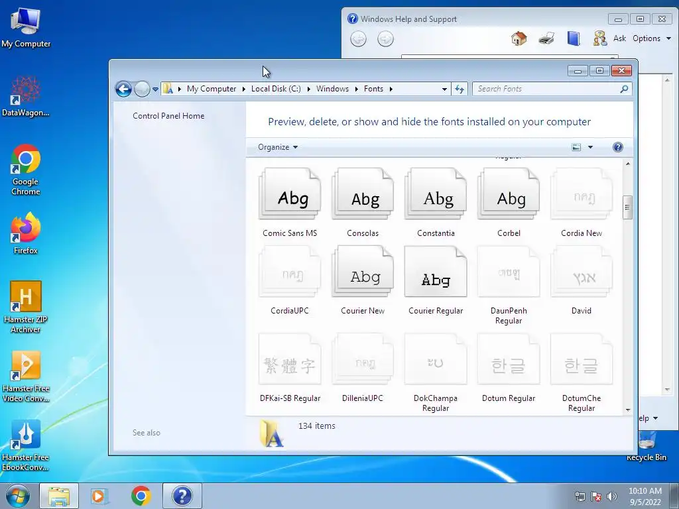Click My Computer in the address breadcrumb

[212, 89]
